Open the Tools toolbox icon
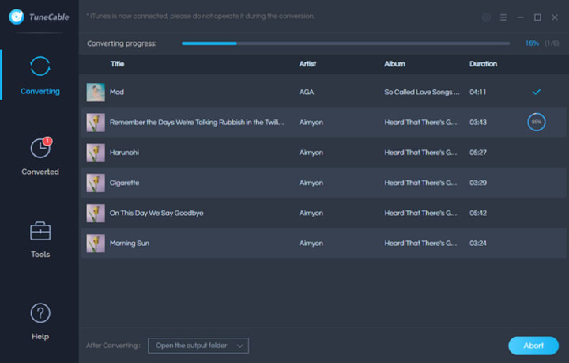The width and height of the screenshot is (569, 363). tap(40, 231)
